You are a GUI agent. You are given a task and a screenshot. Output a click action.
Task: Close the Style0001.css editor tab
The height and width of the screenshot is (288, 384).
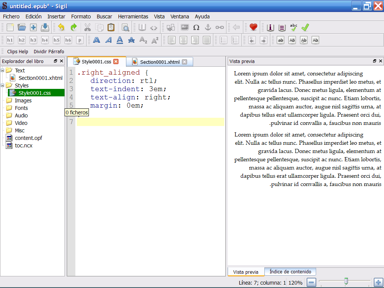tap(116, 61)
